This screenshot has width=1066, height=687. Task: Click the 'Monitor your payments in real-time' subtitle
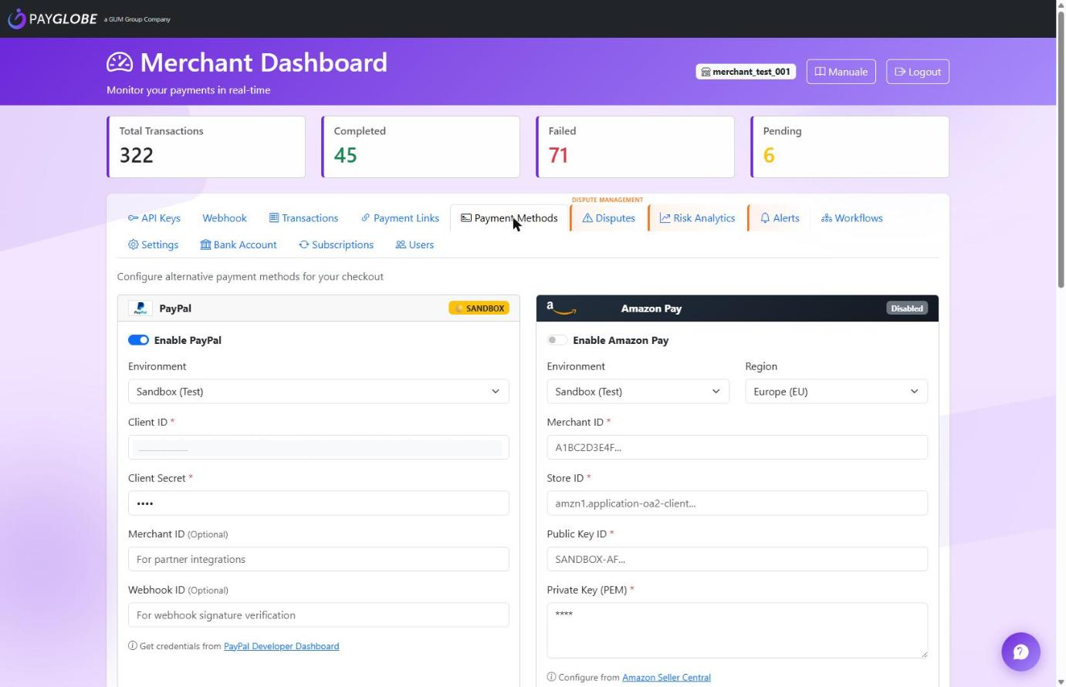[188, 90]
